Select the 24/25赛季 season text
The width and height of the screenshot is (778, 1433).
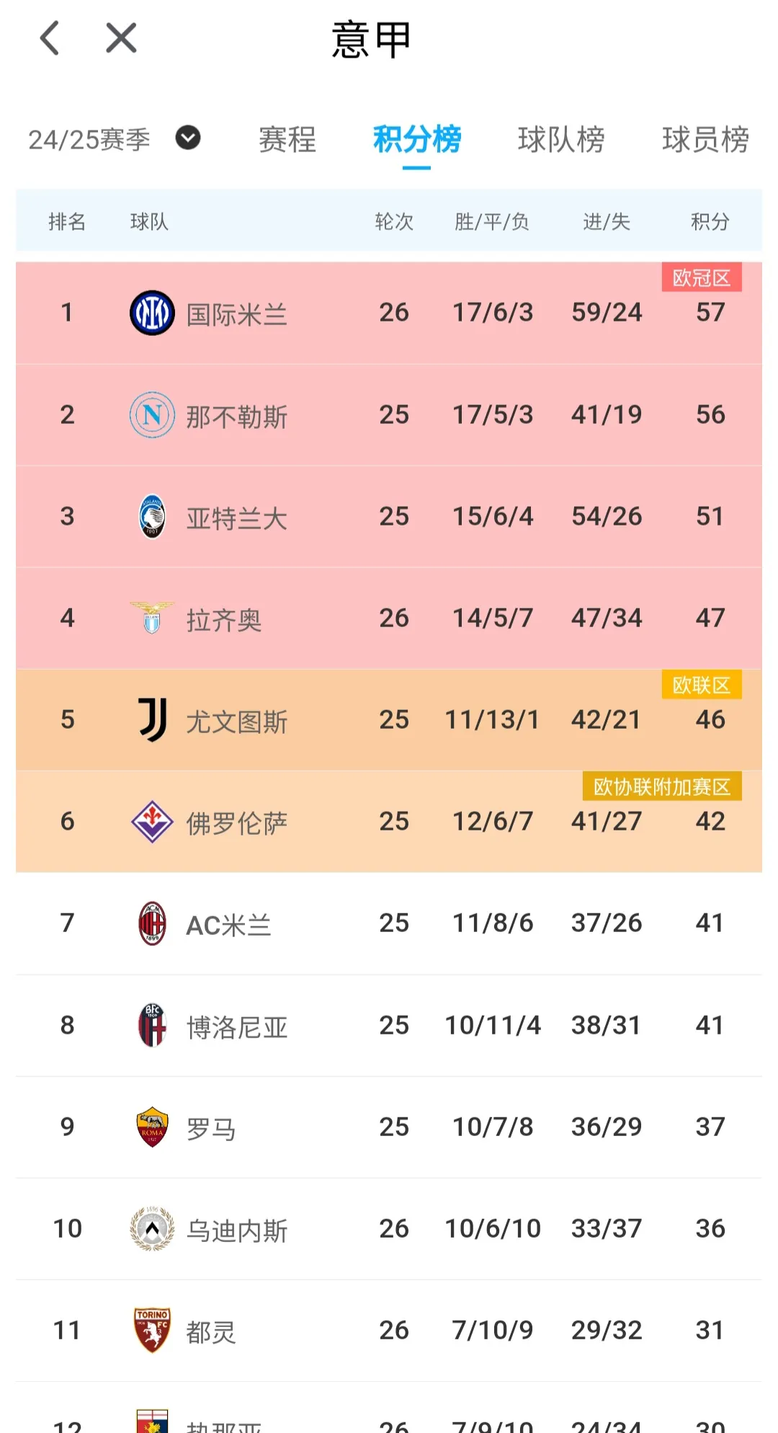89,139
